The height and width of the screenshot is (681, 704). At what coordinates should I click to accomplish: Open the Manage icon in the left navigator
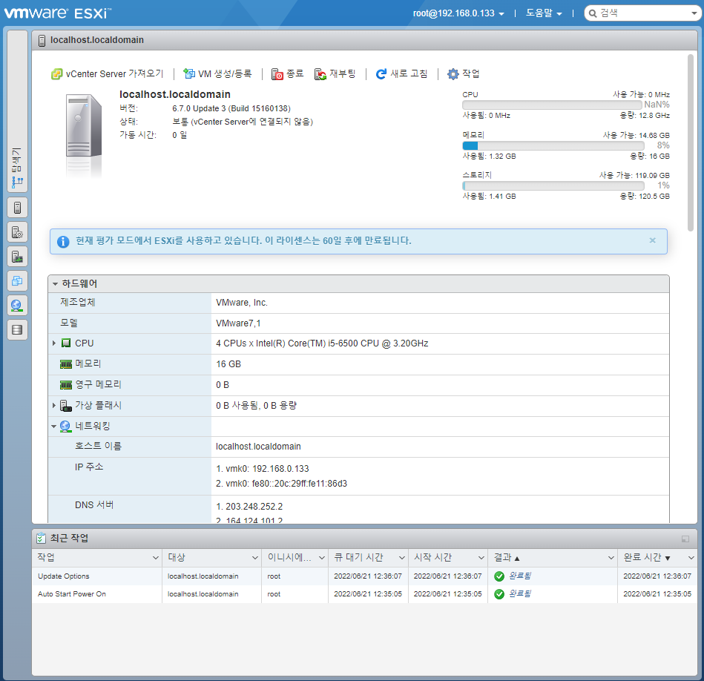[x=18, y=232]
